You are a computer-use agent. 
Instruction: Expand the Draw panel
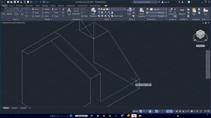tap(16, 19)
